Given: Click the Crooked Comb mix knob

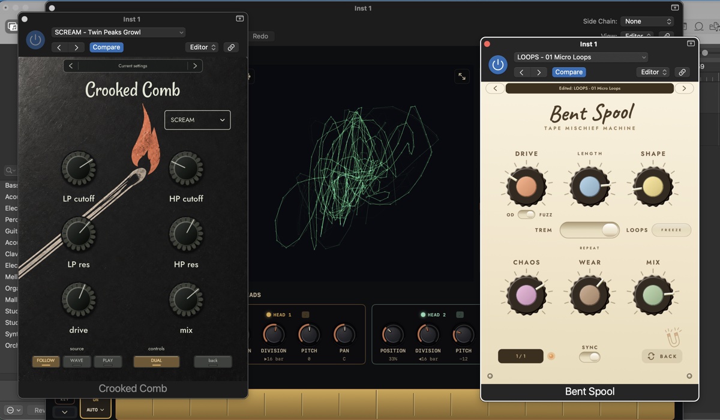Looking at the screenshot, I should (186, 300).
